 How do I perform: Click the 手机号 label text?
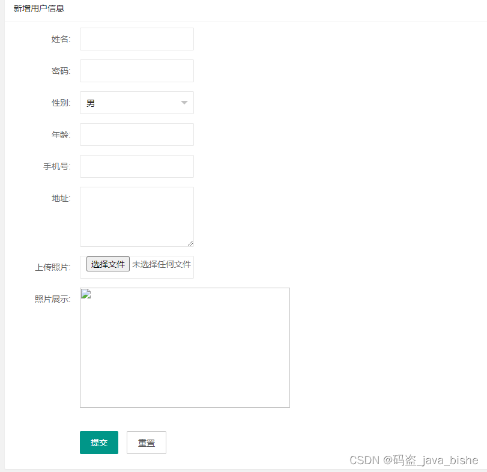(57, 166)
